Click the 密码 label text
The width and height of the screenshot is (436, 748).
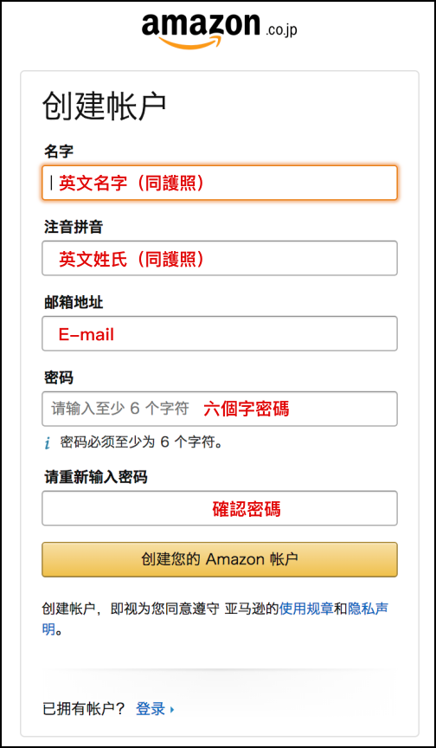point(59,378)
